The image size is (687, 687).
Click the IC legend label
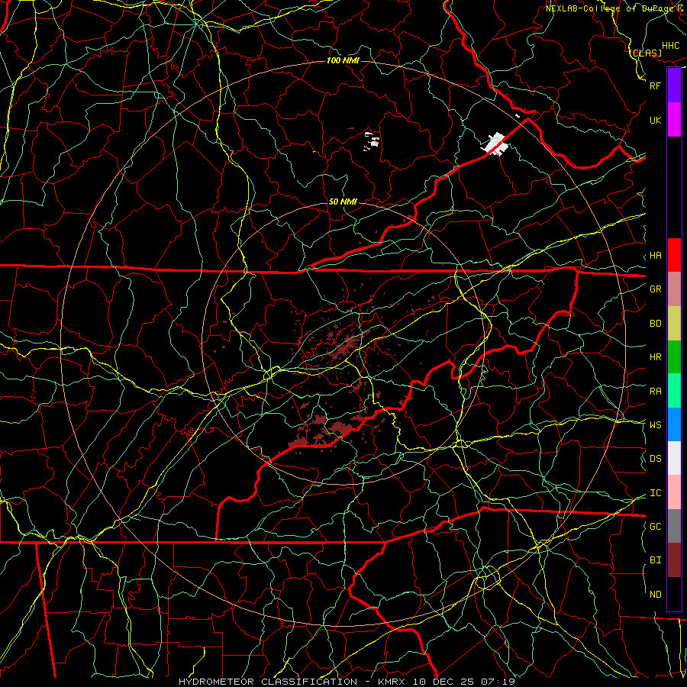coord(655,493)
